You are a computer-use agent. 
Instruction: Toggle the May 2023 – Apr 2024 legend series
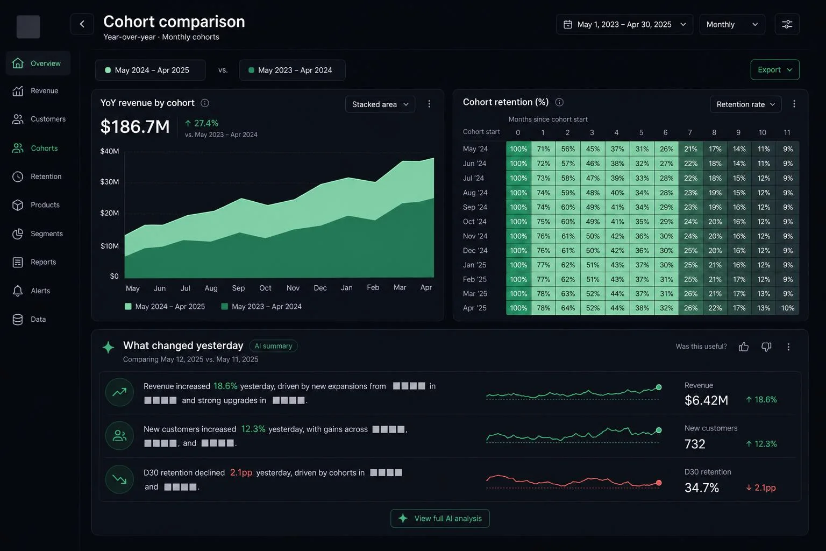click(x=262, y=307)
